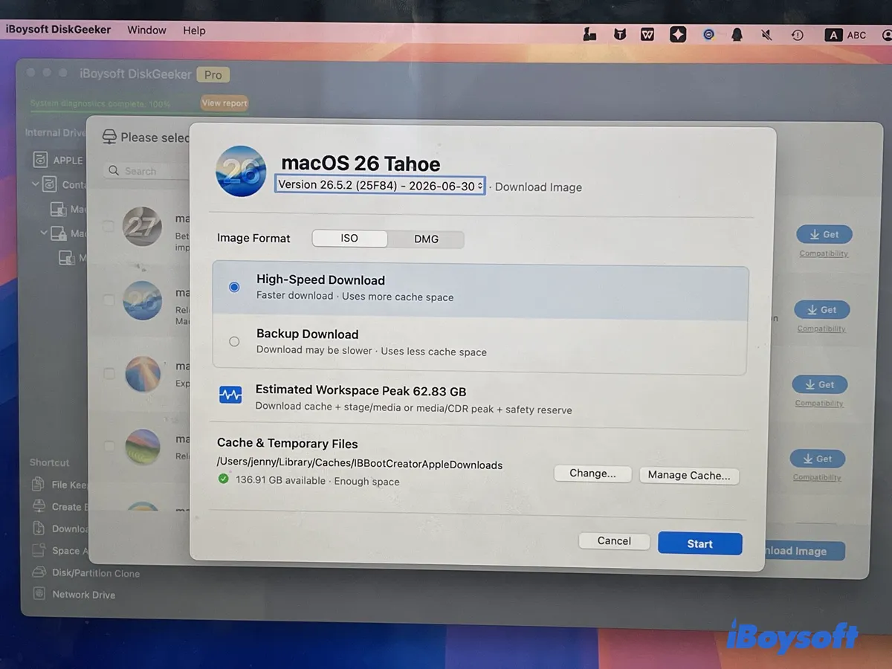Open the iBoysoft DiskGeeker app menu
The image size is (892, 669).
(58, 30)
